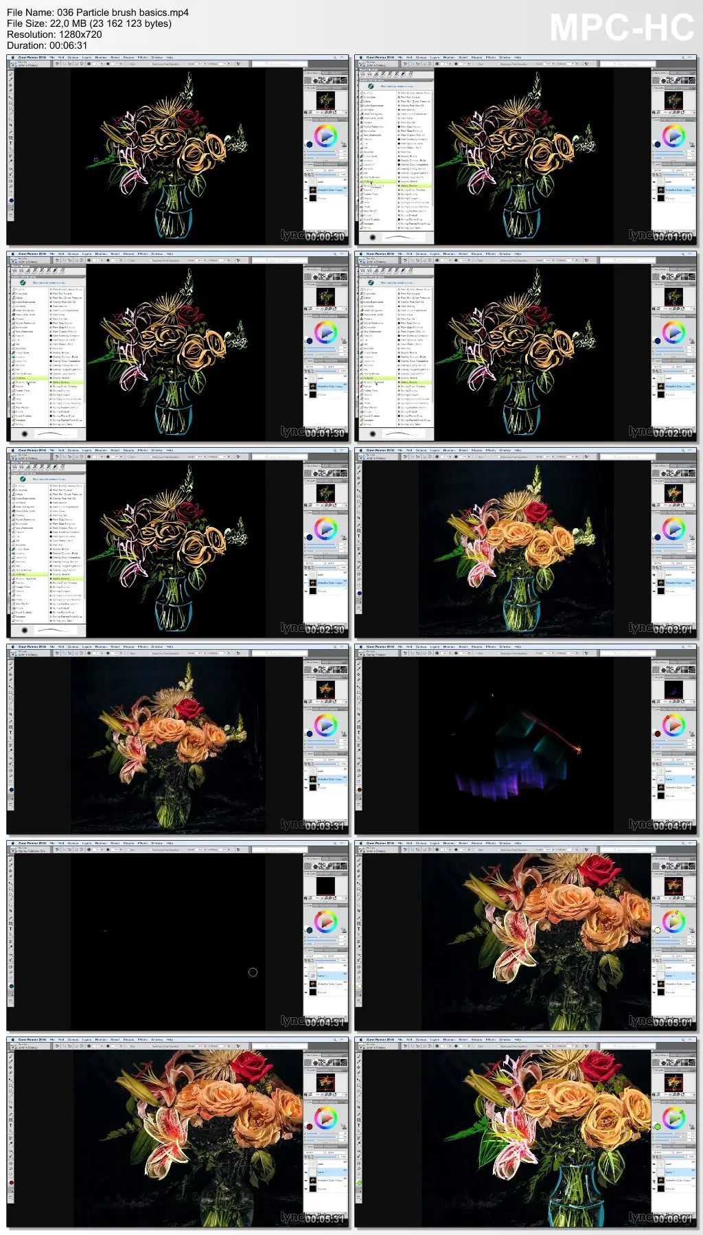Toggle Selective Color layer visibility in the 00:00:30 frame
Screen dimensions: 703x1235
coord(306,190)
